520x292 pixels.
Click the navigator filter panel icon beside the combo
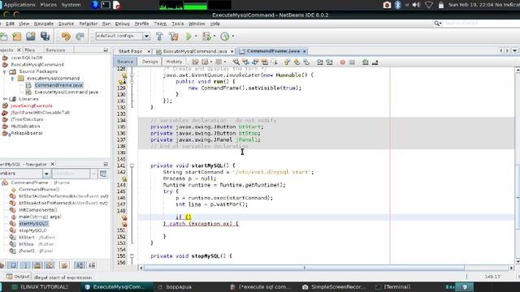[x=103, y=174]
